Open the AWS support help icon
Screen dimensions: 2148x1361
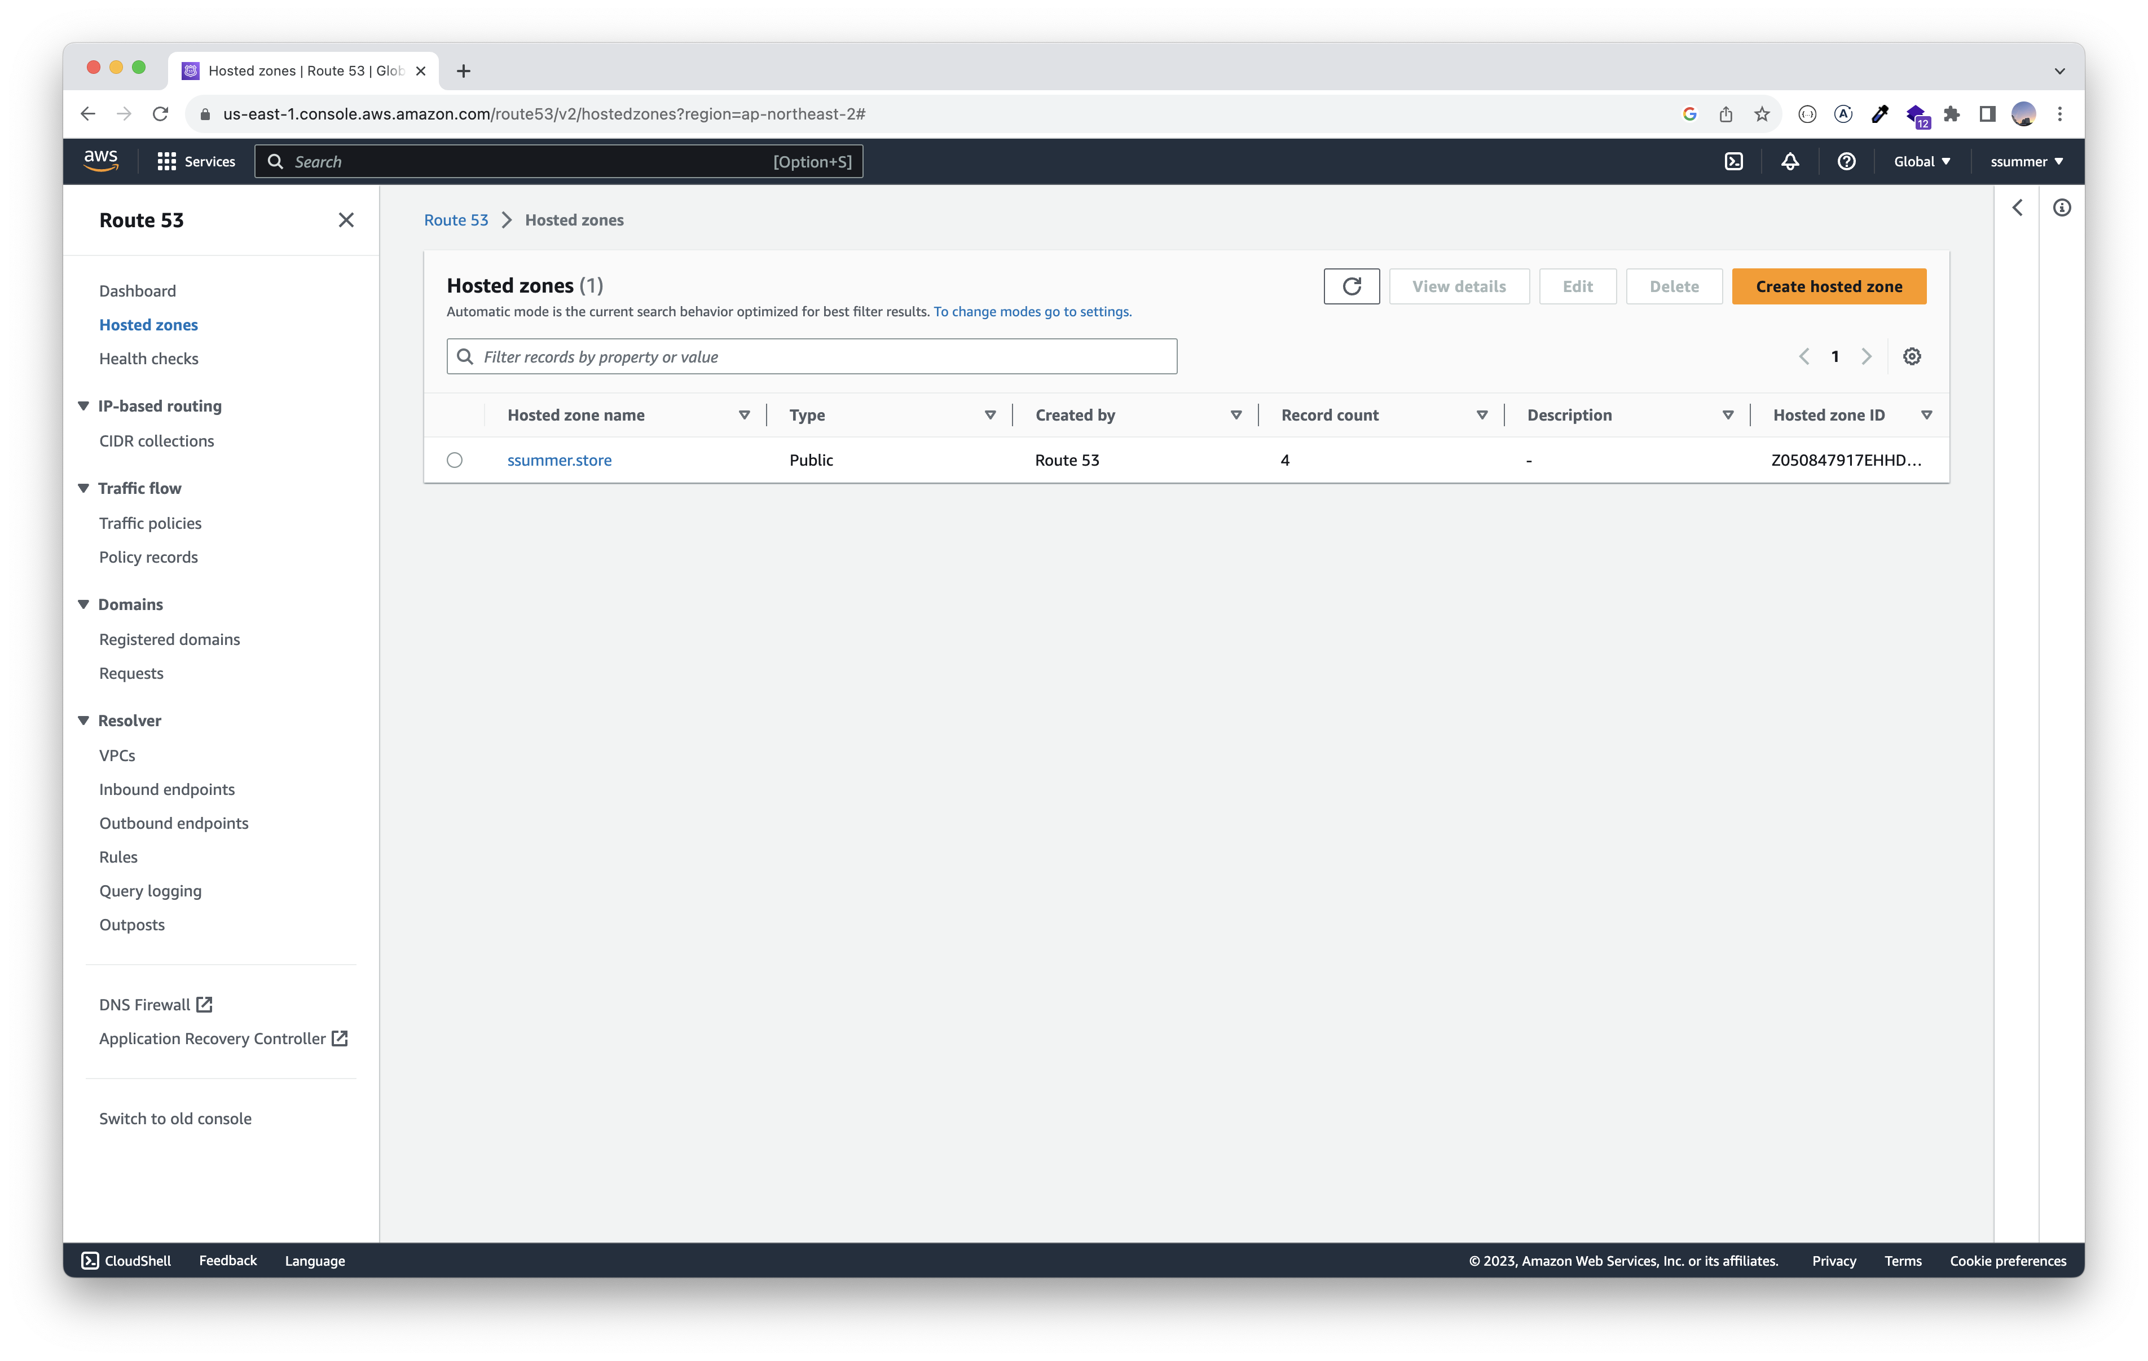[1846, 161]
